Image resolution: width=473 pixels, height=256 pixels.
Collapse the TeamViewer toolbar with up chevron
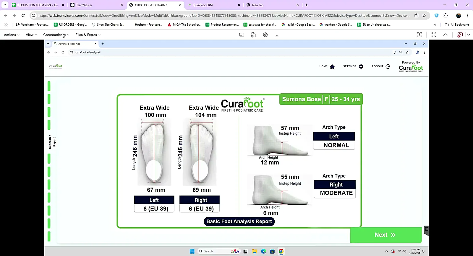(445, 35)
